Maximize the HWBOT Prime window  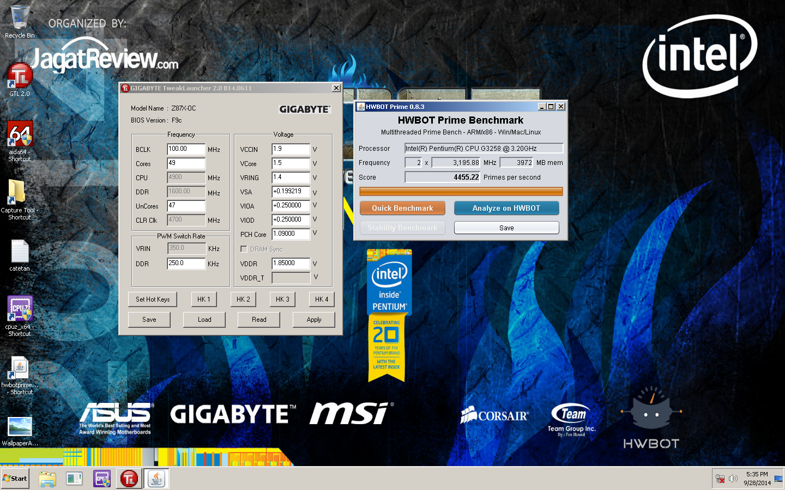(551, 107)
